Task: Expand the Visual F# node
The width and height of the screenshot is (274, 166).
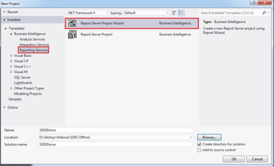Action: point(11,72)
